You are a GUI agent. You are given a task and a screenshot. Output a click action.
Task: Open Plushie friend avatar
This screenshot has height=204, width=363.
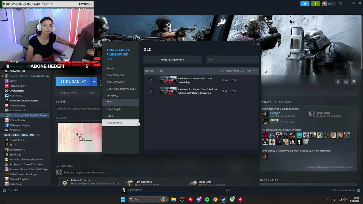[x=265, y=121]
